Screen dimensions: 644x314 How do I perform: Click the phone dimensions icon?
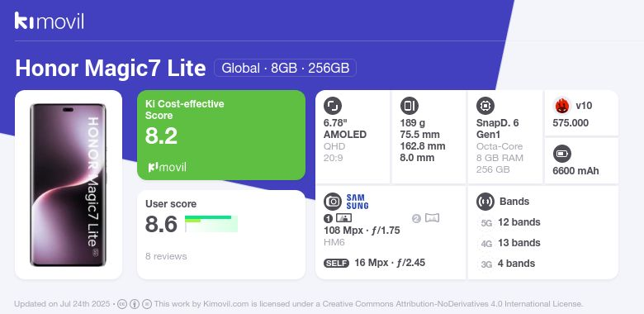point(409,106)
